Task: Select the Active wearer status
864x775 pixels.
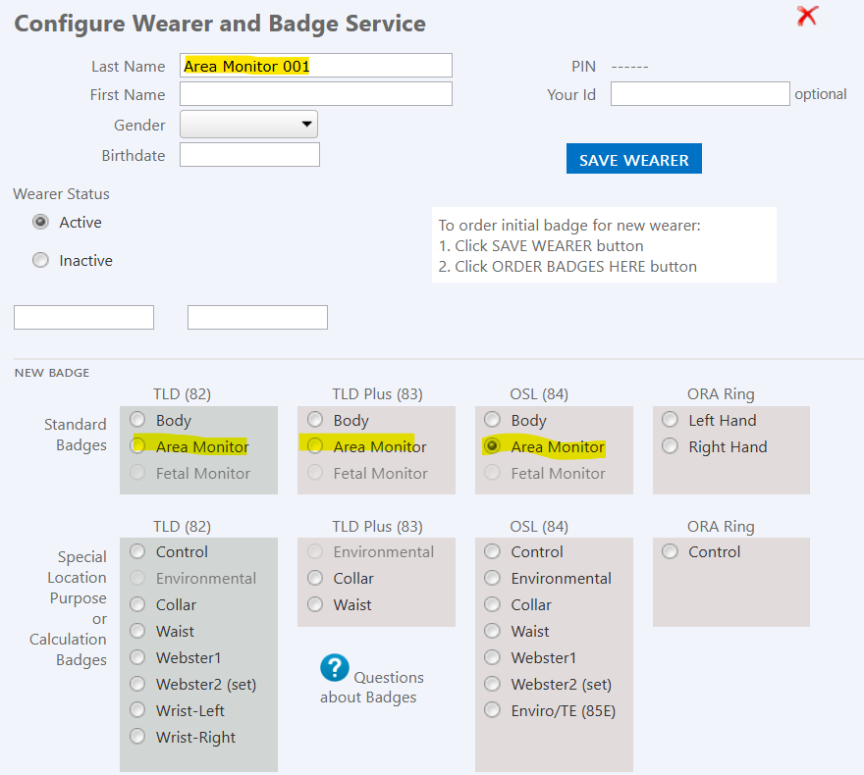Action: (x=40, y=223)
